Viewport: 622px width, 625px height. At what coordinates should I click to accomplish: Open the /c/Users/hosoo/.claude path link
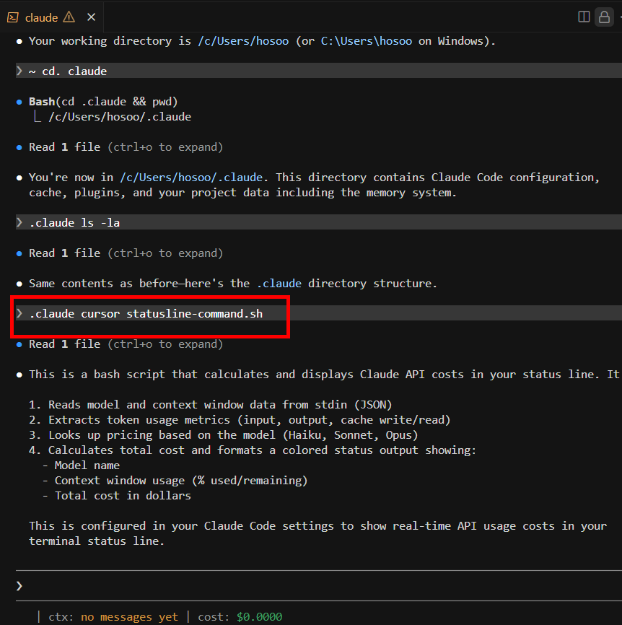point(191,178)
